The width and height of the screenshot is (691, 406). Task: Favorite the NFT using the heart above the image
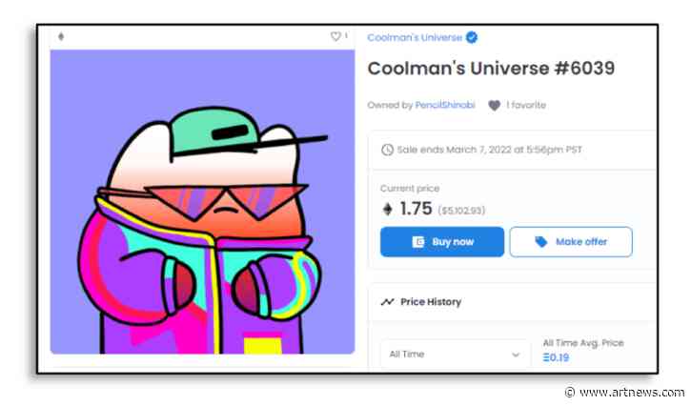335,37
